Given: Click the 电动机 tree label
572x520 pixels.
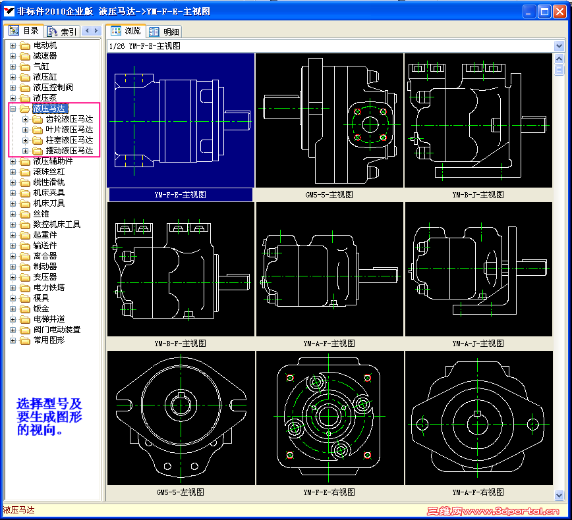Looking at the screenshot, I should [45, 45].
